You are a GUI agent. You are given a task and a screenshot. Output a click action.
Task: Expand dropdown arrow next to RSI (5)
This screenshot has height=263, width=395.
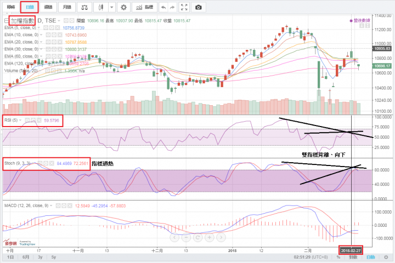20,121
